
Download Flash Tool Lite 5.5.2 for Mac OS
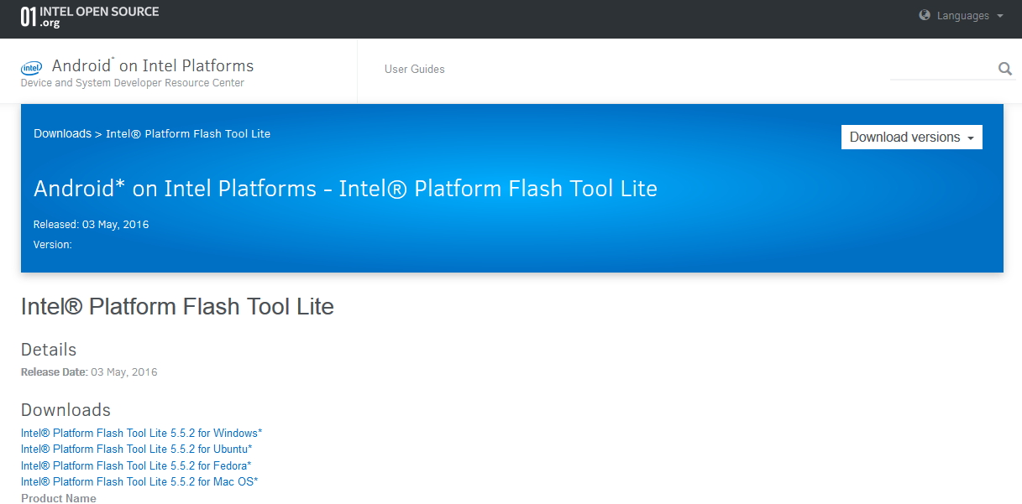point(139,481)
